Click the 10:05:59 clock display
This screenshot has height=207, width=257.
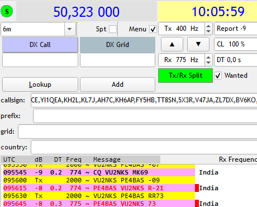pyautogui.click(x=207, y=12)
